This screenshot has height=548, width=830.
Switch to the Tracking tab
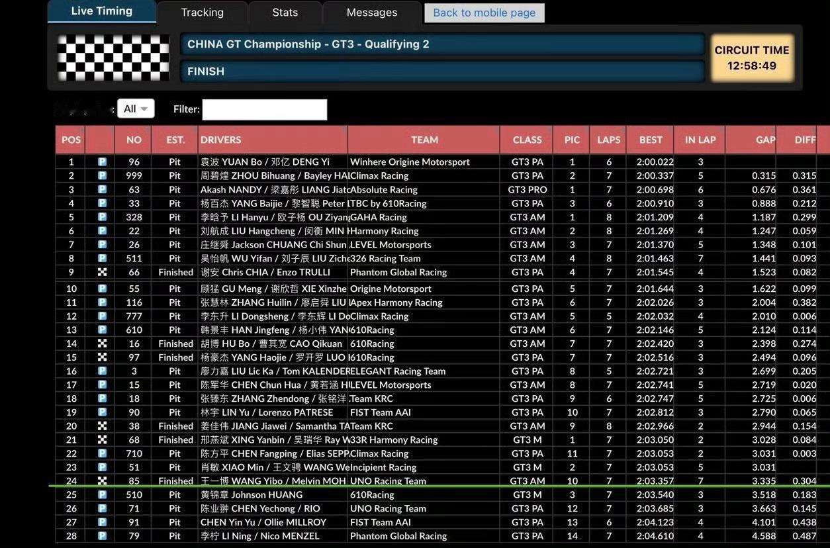point(201,12)
